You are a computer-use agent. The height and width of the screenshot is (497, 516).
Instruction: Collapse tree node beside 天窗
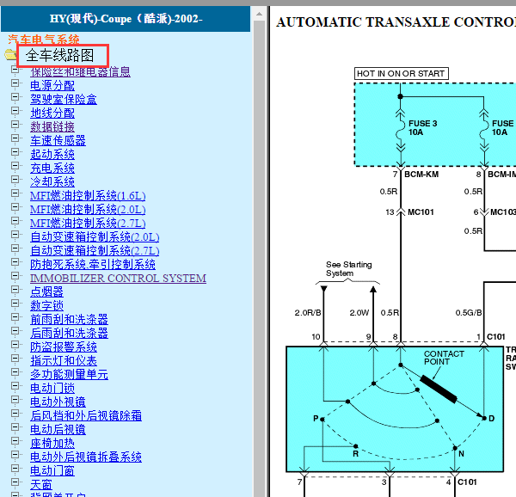15,482
